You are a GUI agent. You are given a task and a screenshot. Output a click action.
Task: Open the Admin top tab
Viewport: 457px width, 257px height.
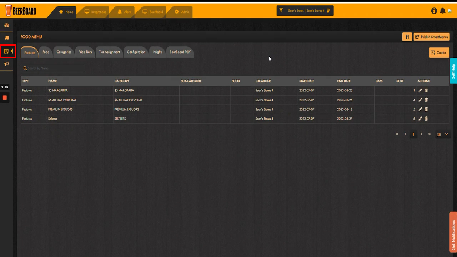(x=182, y=12)
